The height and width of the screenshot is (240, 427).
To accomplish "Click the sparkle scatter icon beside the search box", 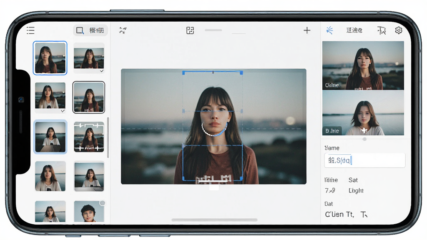I will (x=123, y=30).
